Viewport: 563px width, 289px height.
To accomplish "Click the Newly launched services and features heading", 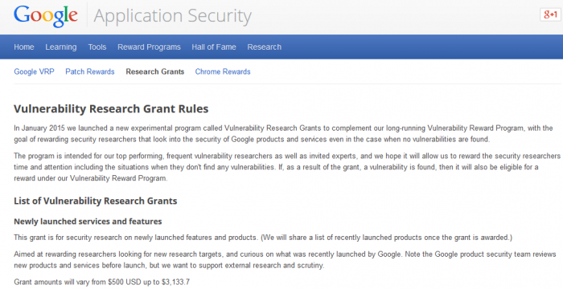I will coord(88,222).
